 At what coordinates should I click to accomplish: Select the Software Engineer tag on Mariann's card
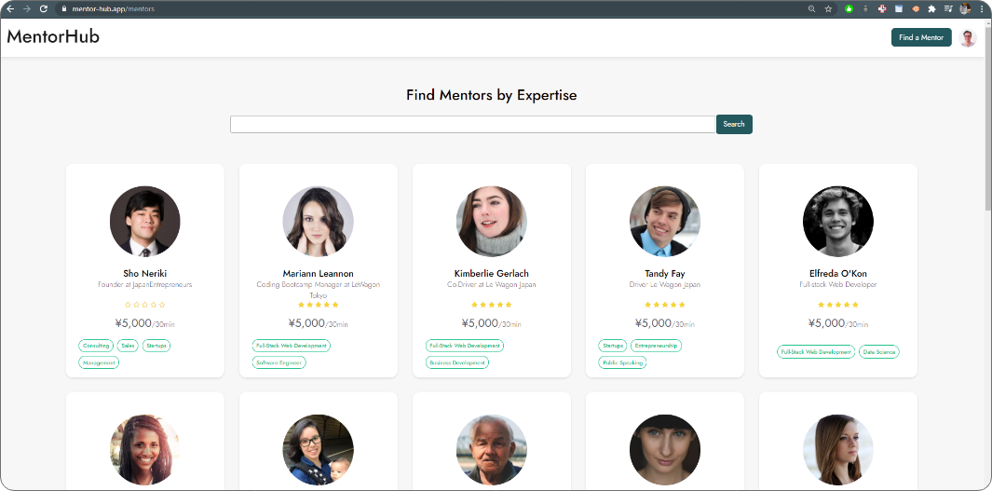(x=279, y=362)
